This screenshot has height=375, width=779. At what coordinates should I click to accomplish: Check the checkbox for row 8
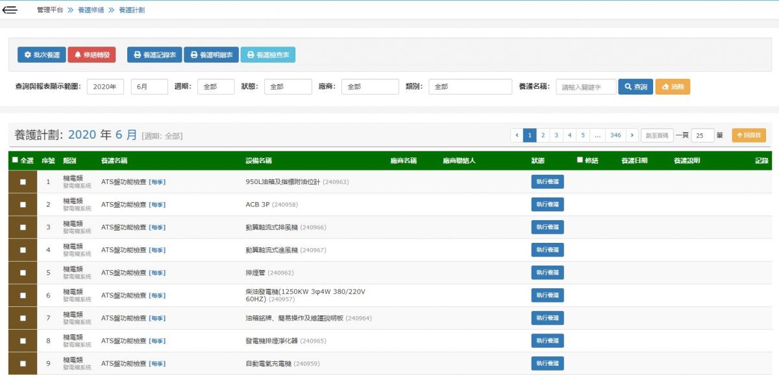tap(23, 341)
